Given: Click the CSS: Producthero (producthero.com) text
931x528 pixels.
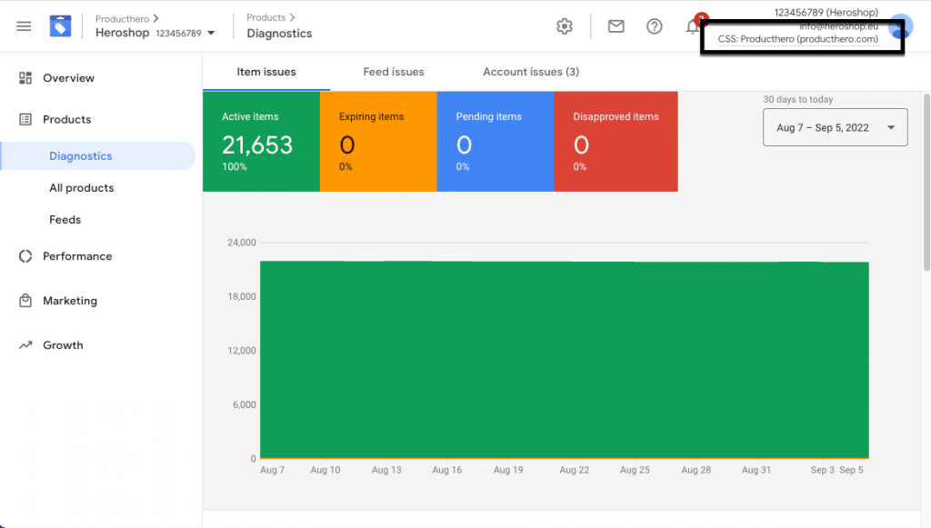Looking at the screenshot, I should [797, 39].
